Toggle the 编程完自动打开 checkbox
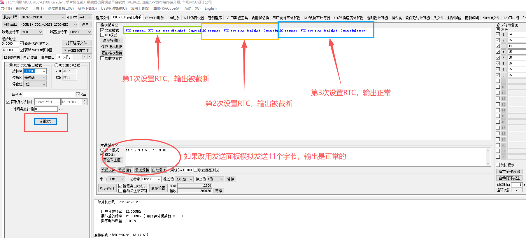The image size is (526, 238). pyautogui.click(x=120, y=186)
